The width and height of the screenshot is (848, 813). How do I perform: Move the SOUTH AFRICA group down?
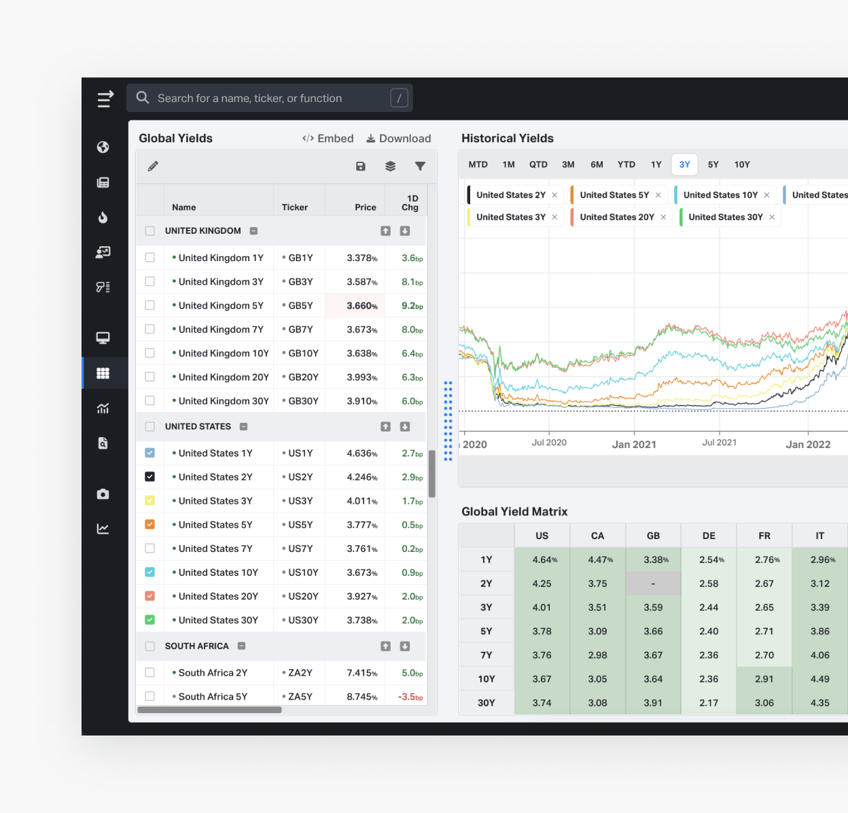point(405,646)
